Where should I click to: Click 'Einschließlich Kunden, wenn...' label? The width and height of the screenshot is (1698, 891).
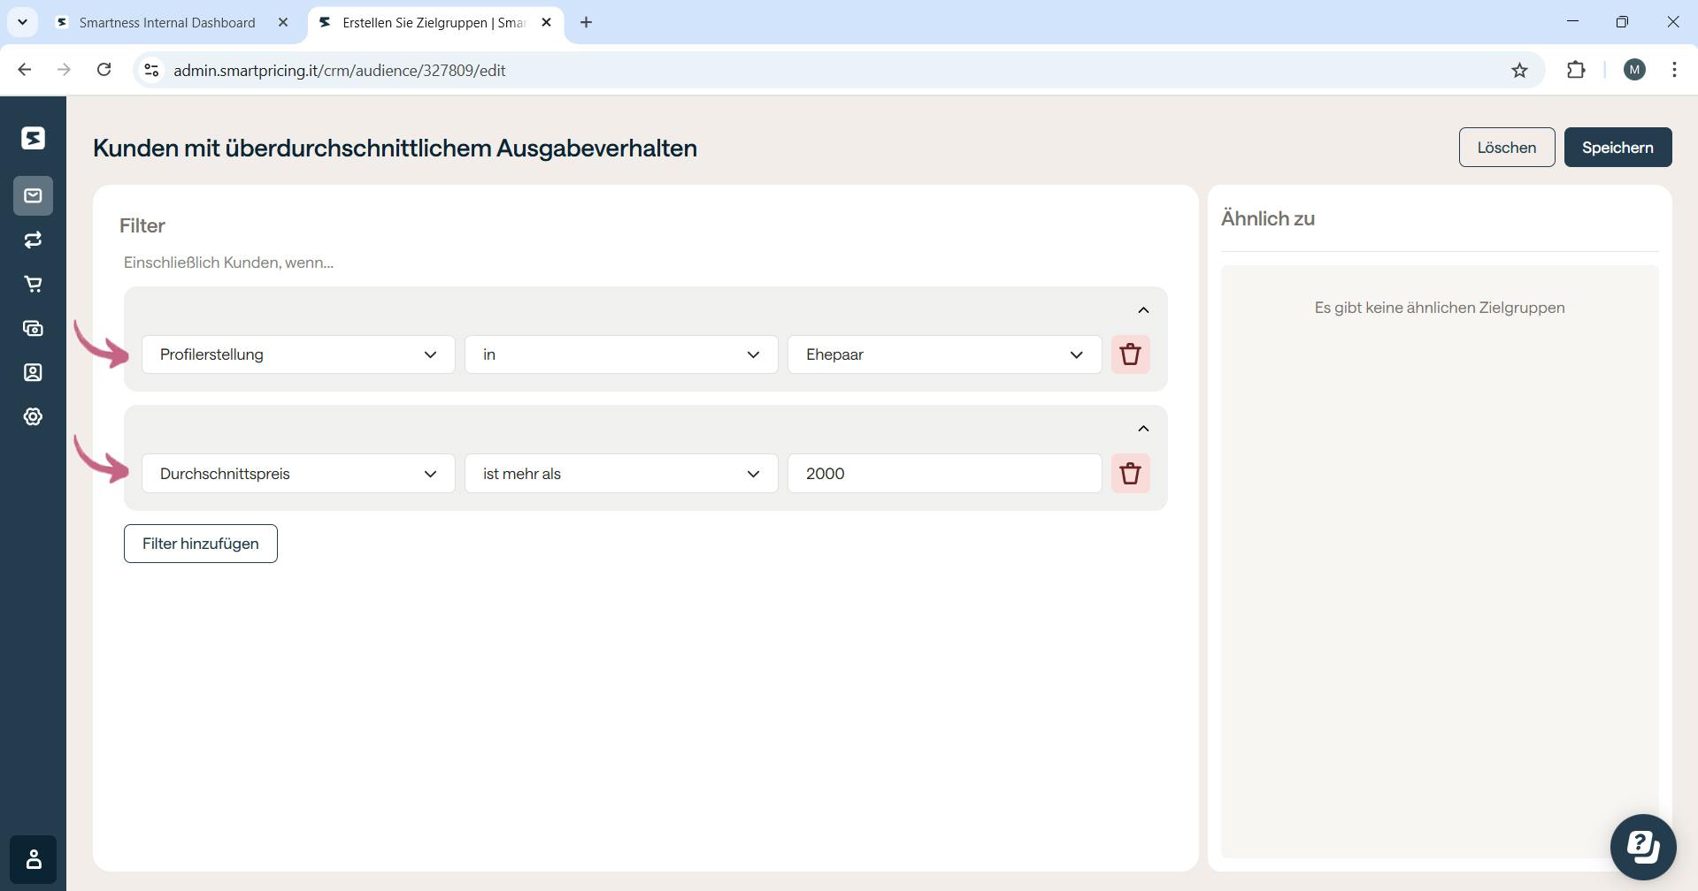pyautogui.click(x=228, y=263)
